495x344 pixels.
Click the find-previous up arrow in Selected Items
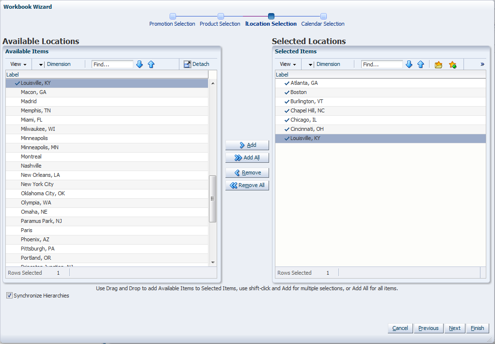(421, 64)
